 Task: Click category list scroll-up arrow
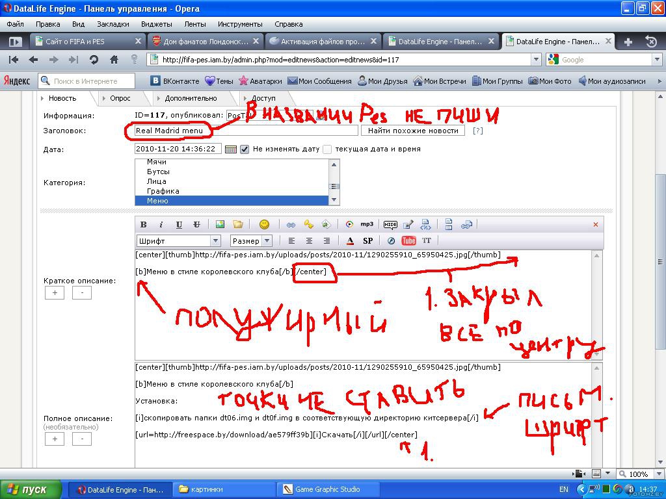334,164
